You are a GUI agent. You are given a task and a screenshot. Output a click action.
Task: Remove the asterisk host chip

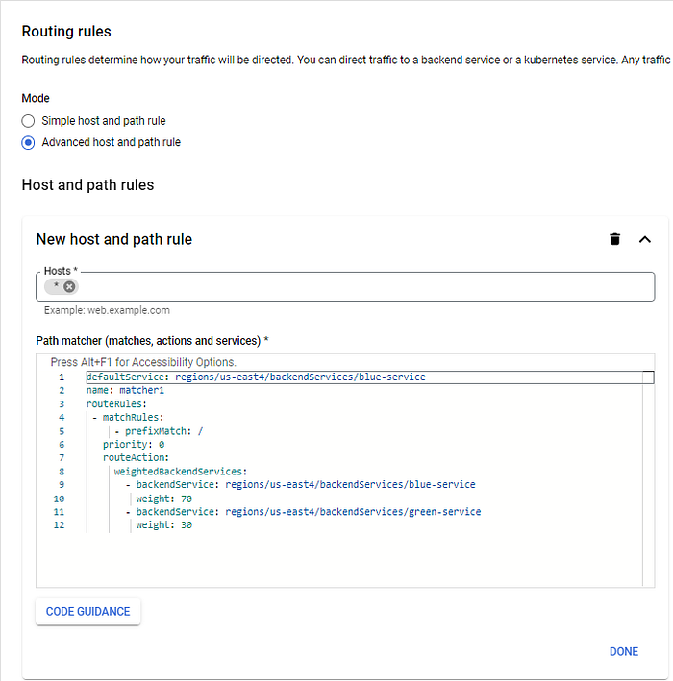(x=69, y=286)
